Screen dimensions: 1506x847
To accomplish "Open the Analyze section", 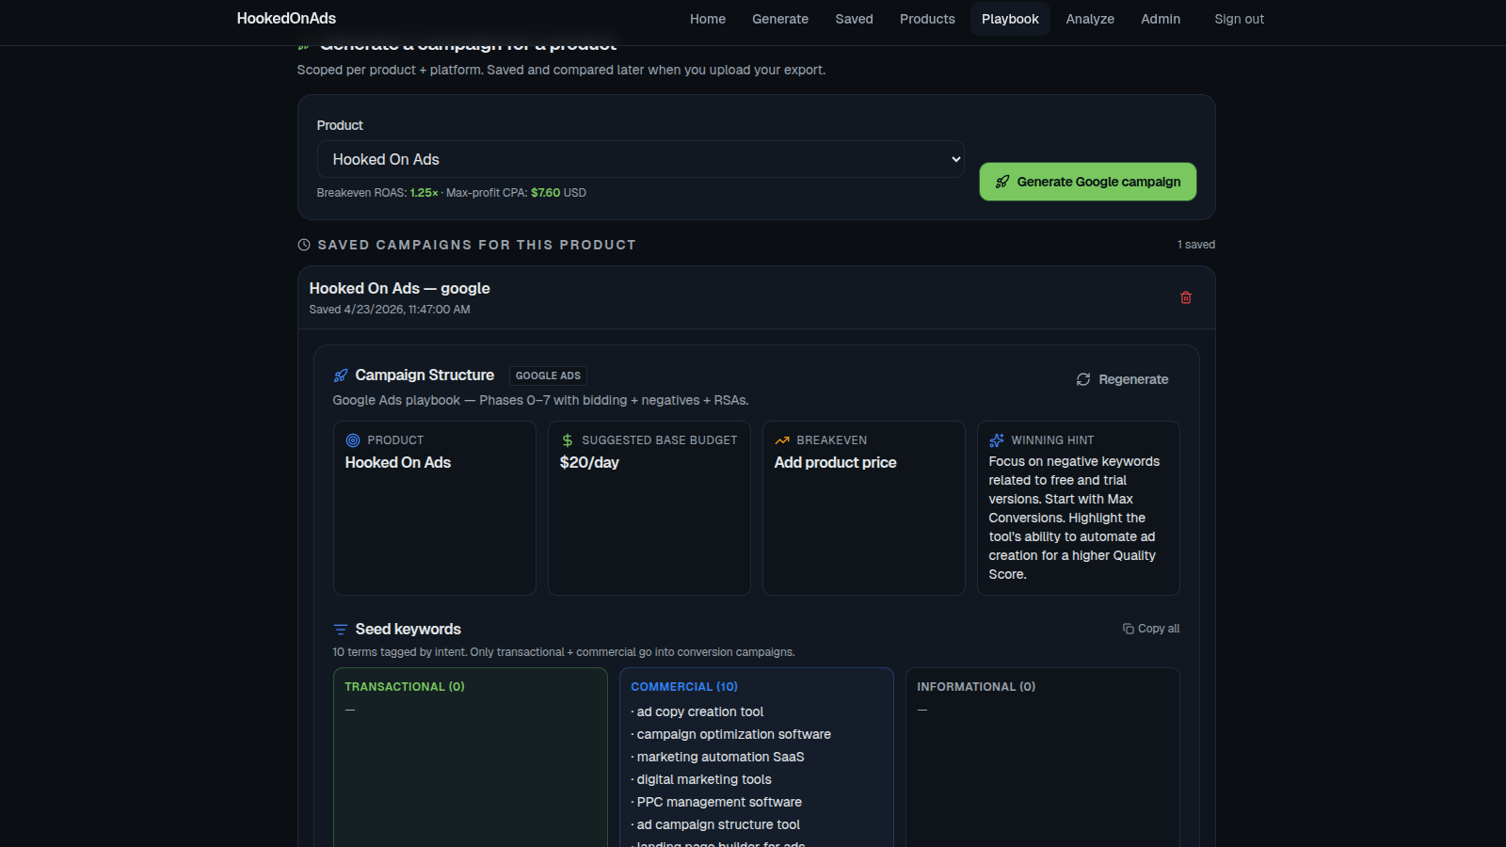I will tap(1090, 19).
